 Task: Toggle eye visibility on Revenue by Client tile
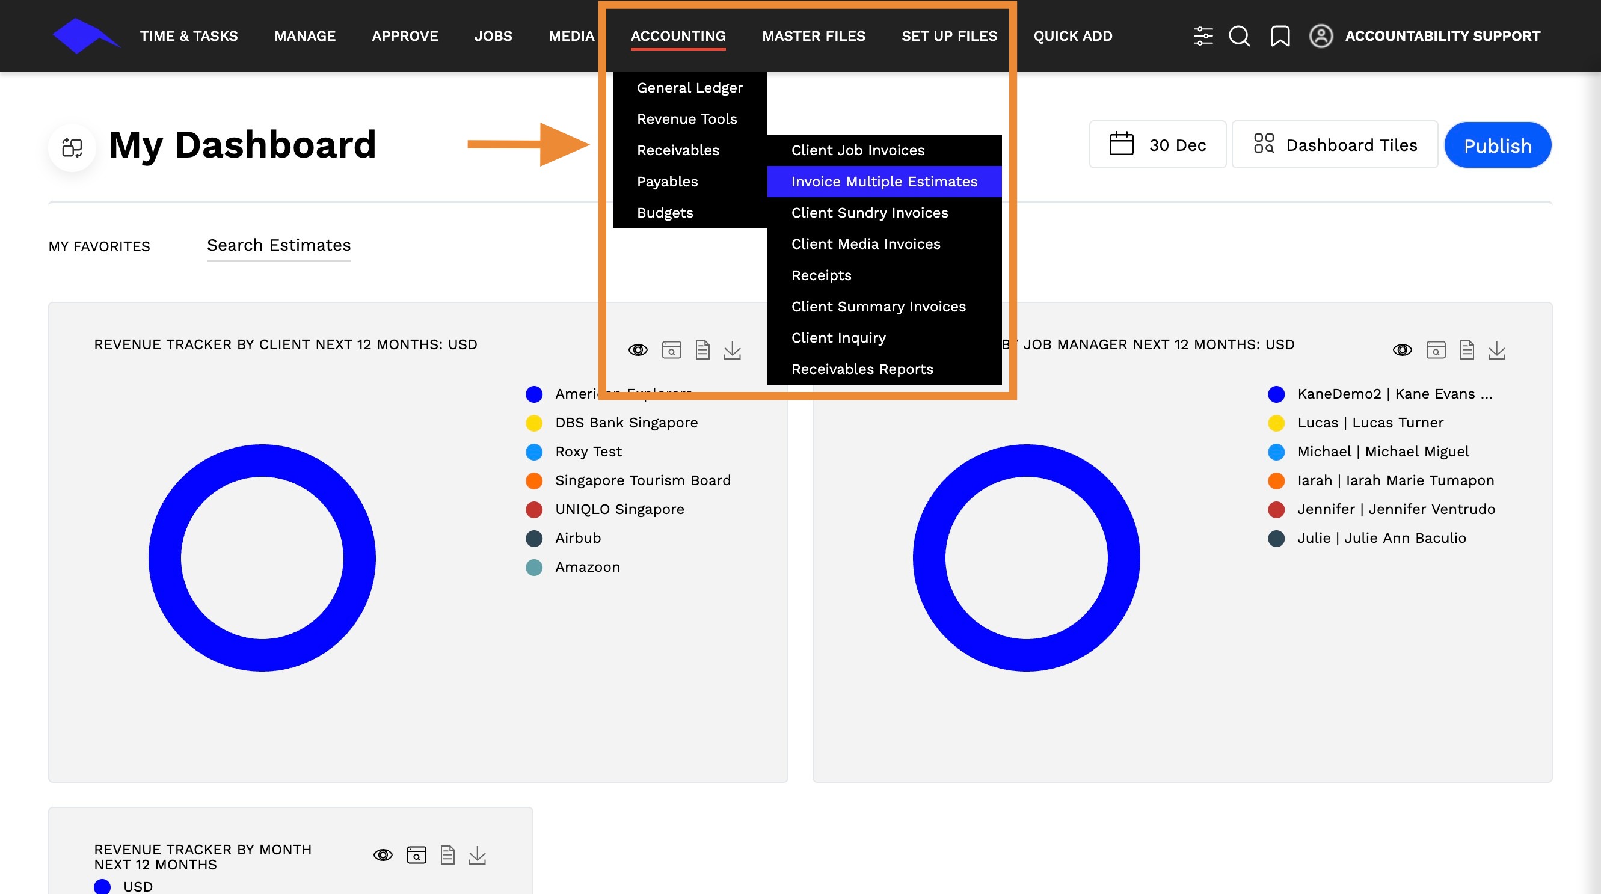[x=638, y=350]
